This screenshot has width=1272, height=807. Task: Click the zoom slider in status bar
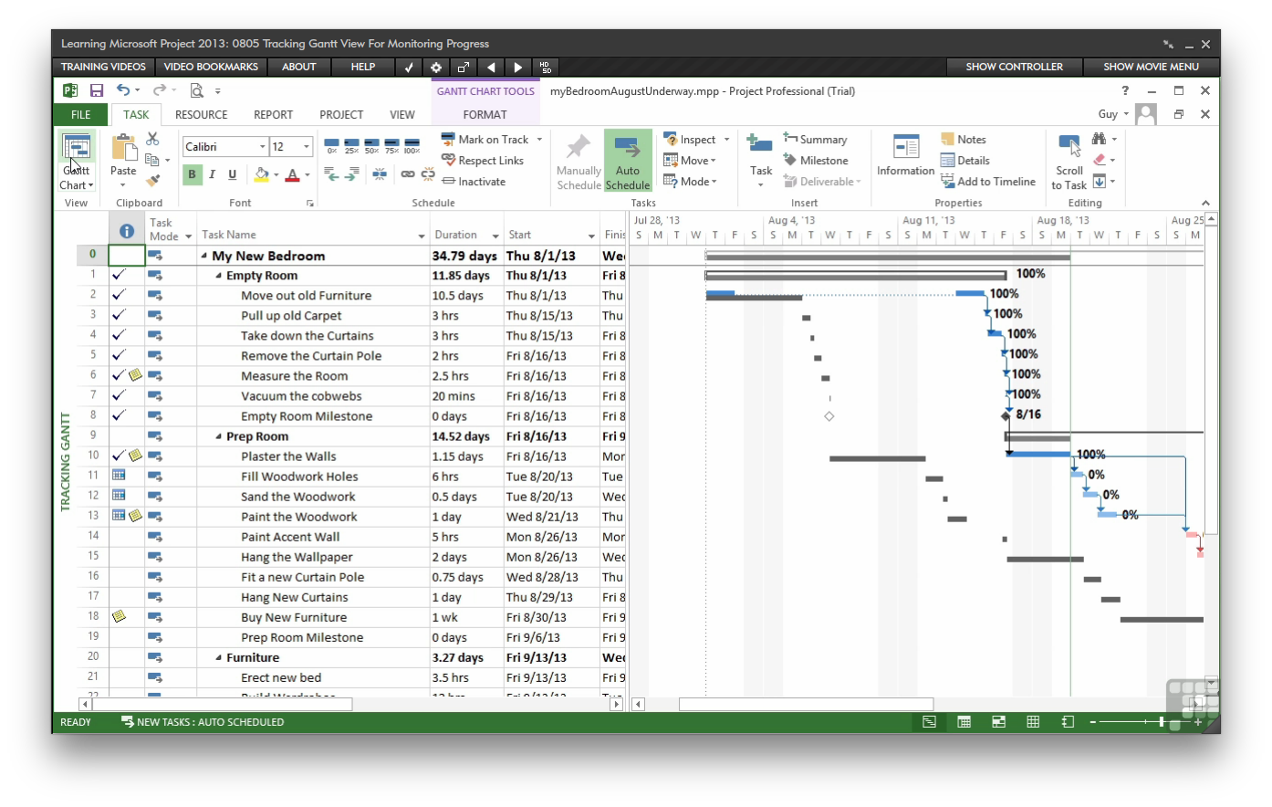pos(1161,722)
